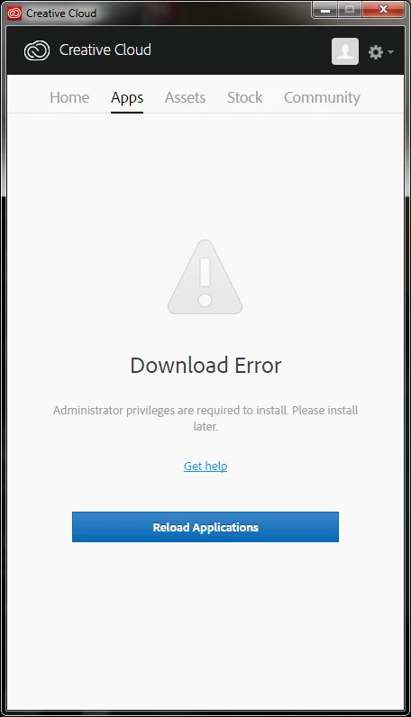Image resolution: width=411 pixels, height=717 pixels.
Task: Expand the arrow beside the gear icon
Action: 390,52
